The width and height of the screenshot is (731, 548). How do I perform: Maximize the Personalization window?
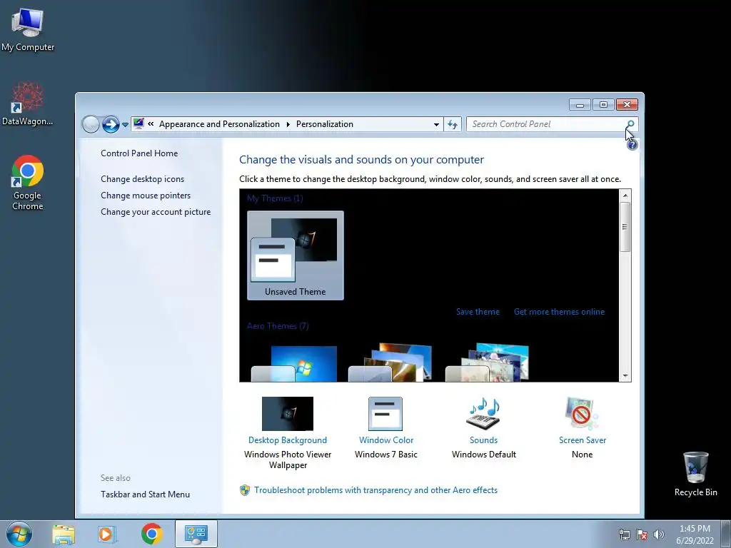pyautogui.click(x=603, y=105)
